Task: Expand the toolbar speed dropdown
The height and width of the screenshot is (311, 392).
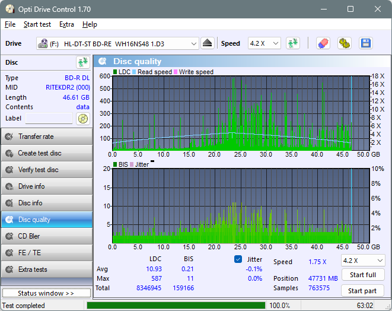Action: coord(264,43)
